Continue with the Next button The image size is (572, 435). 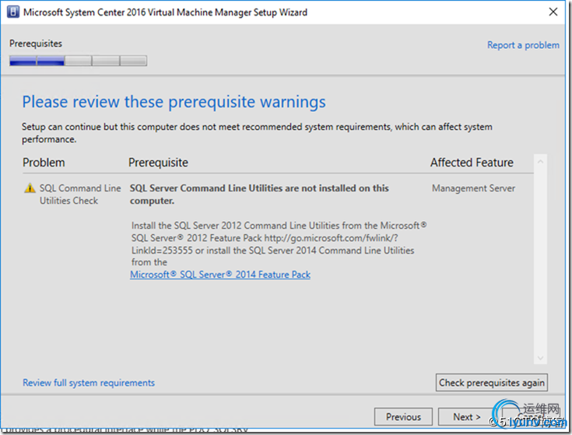pos(467,417)
